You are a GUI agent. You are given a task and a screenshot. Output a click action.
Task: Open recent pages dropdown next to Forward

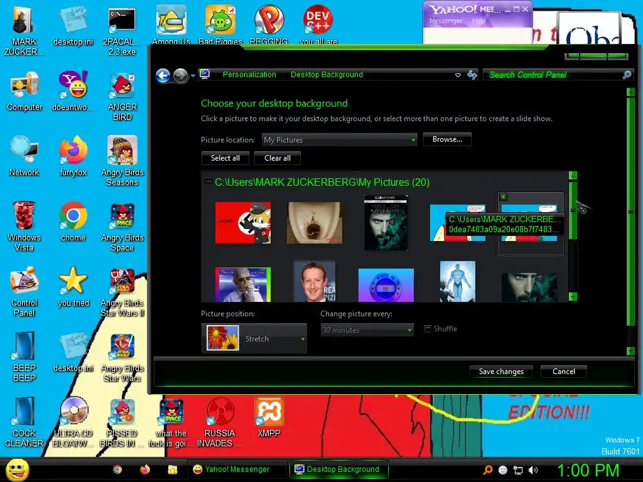click(193, 76)
